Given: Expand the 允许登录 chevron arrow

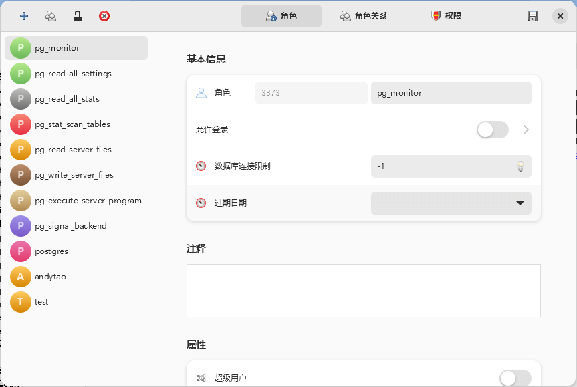Looking at the screenshot, I should pyautogui.click(x=526, y=130).
